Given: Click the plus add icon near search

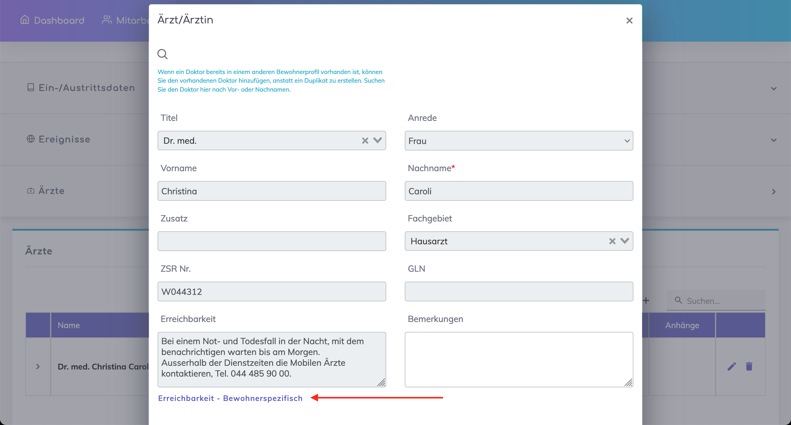Looking at the screenshot, I should click(646, 300).
